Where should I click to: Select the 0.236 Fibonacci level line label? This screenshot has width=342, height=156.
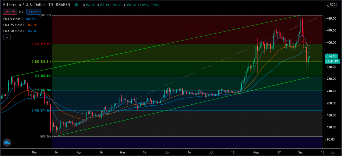tap(41, 44)
